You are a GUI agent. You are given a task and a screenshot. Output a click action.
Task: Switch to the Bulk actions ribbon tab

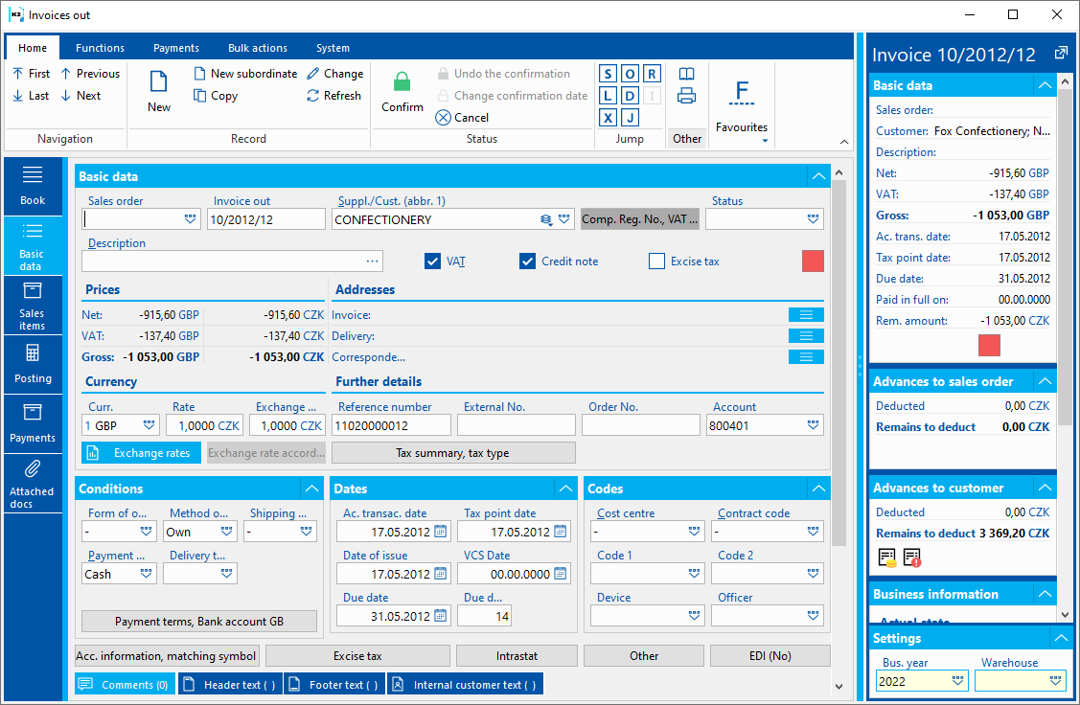point(258,48)
